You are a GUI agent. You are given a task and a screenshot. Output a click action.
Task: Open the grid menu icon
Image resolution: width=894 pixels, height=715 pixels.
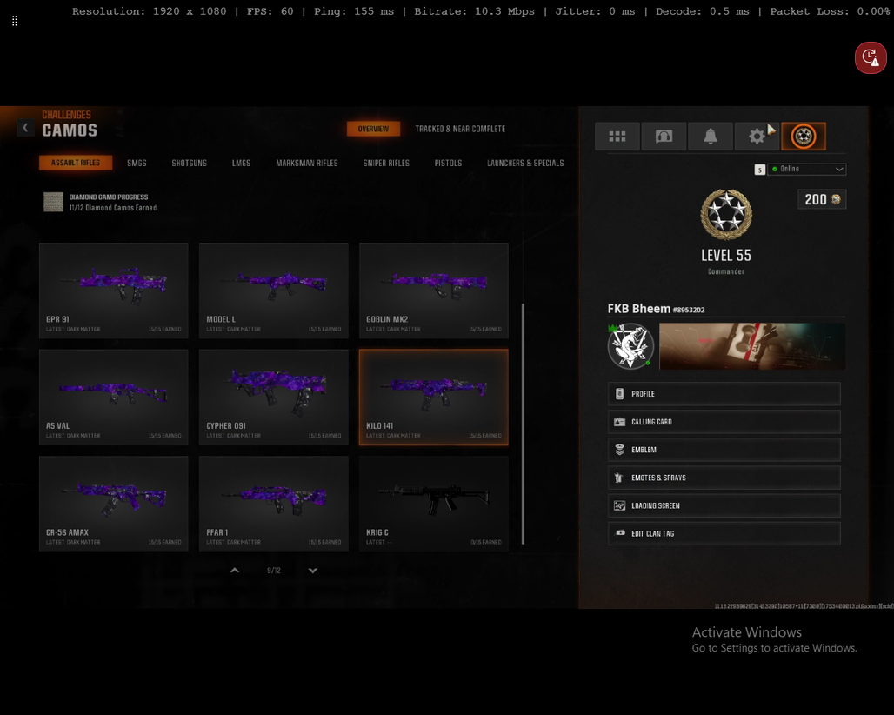(x=617, y=137)
